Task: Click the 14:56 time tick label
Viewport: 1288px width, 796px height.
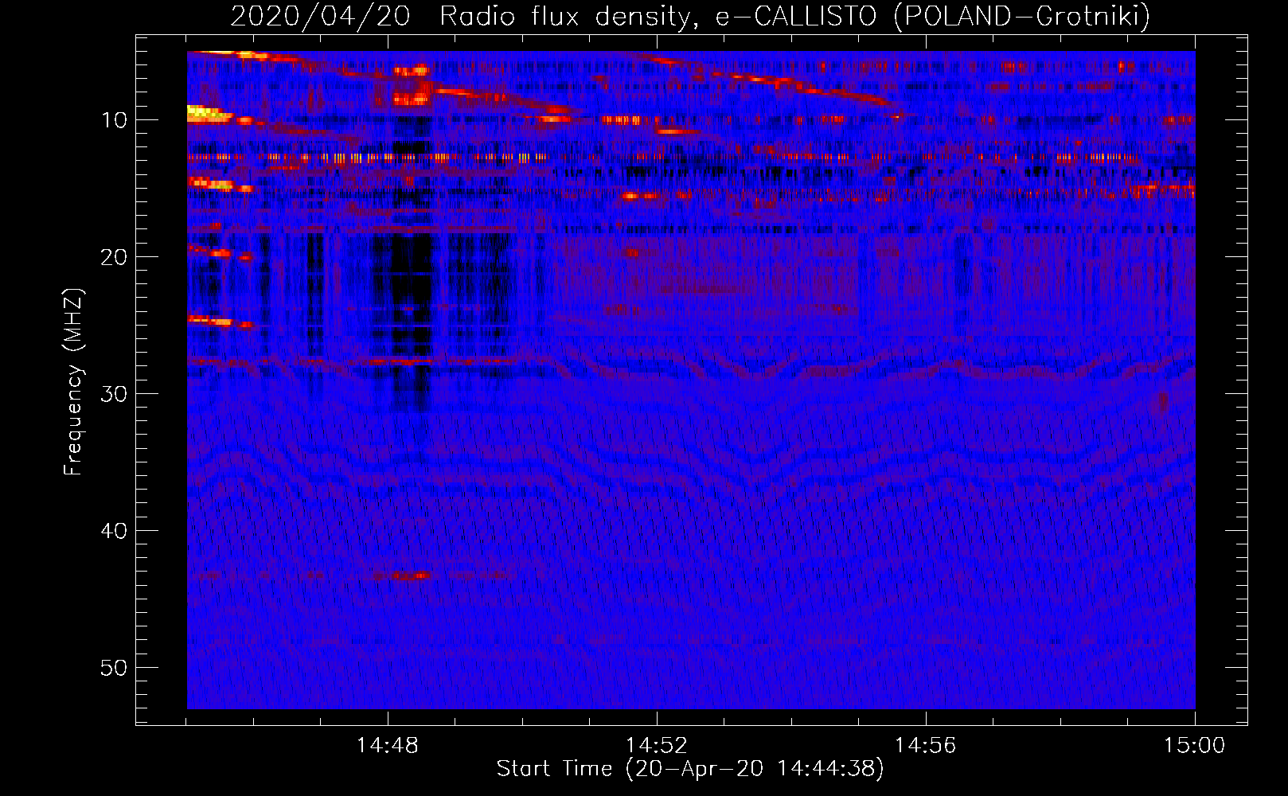Action: click(x=926, y=746)
